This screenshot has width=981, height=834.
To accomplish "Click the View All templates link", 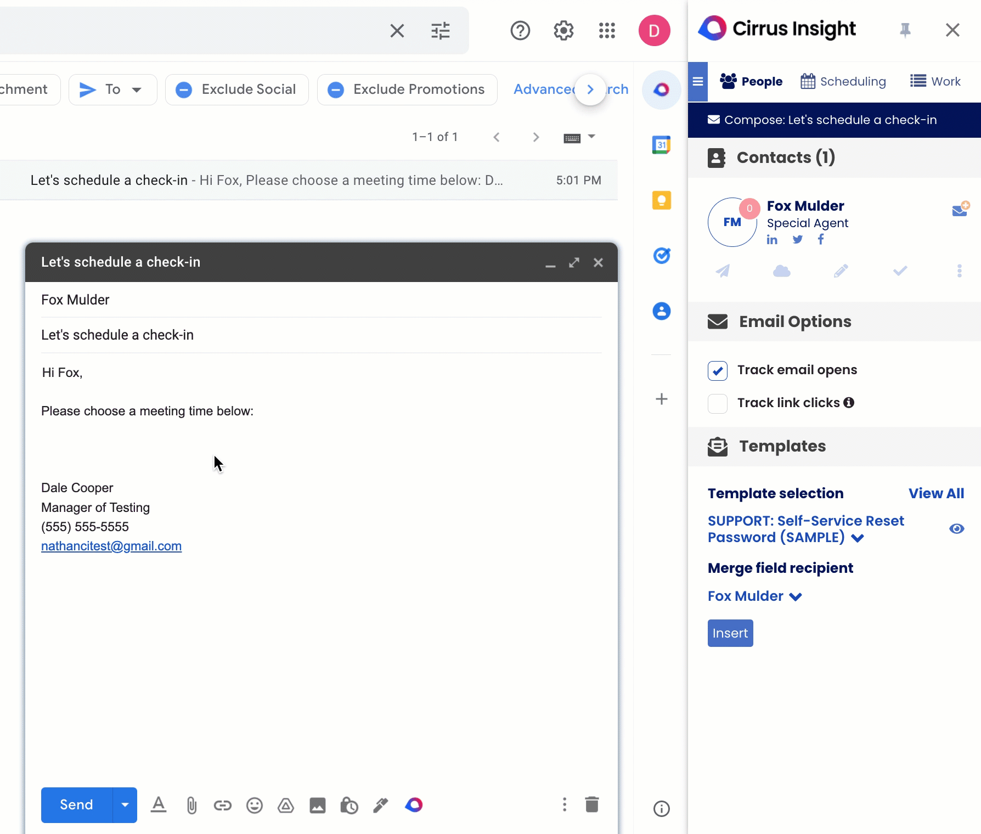I will click(936, 494).
